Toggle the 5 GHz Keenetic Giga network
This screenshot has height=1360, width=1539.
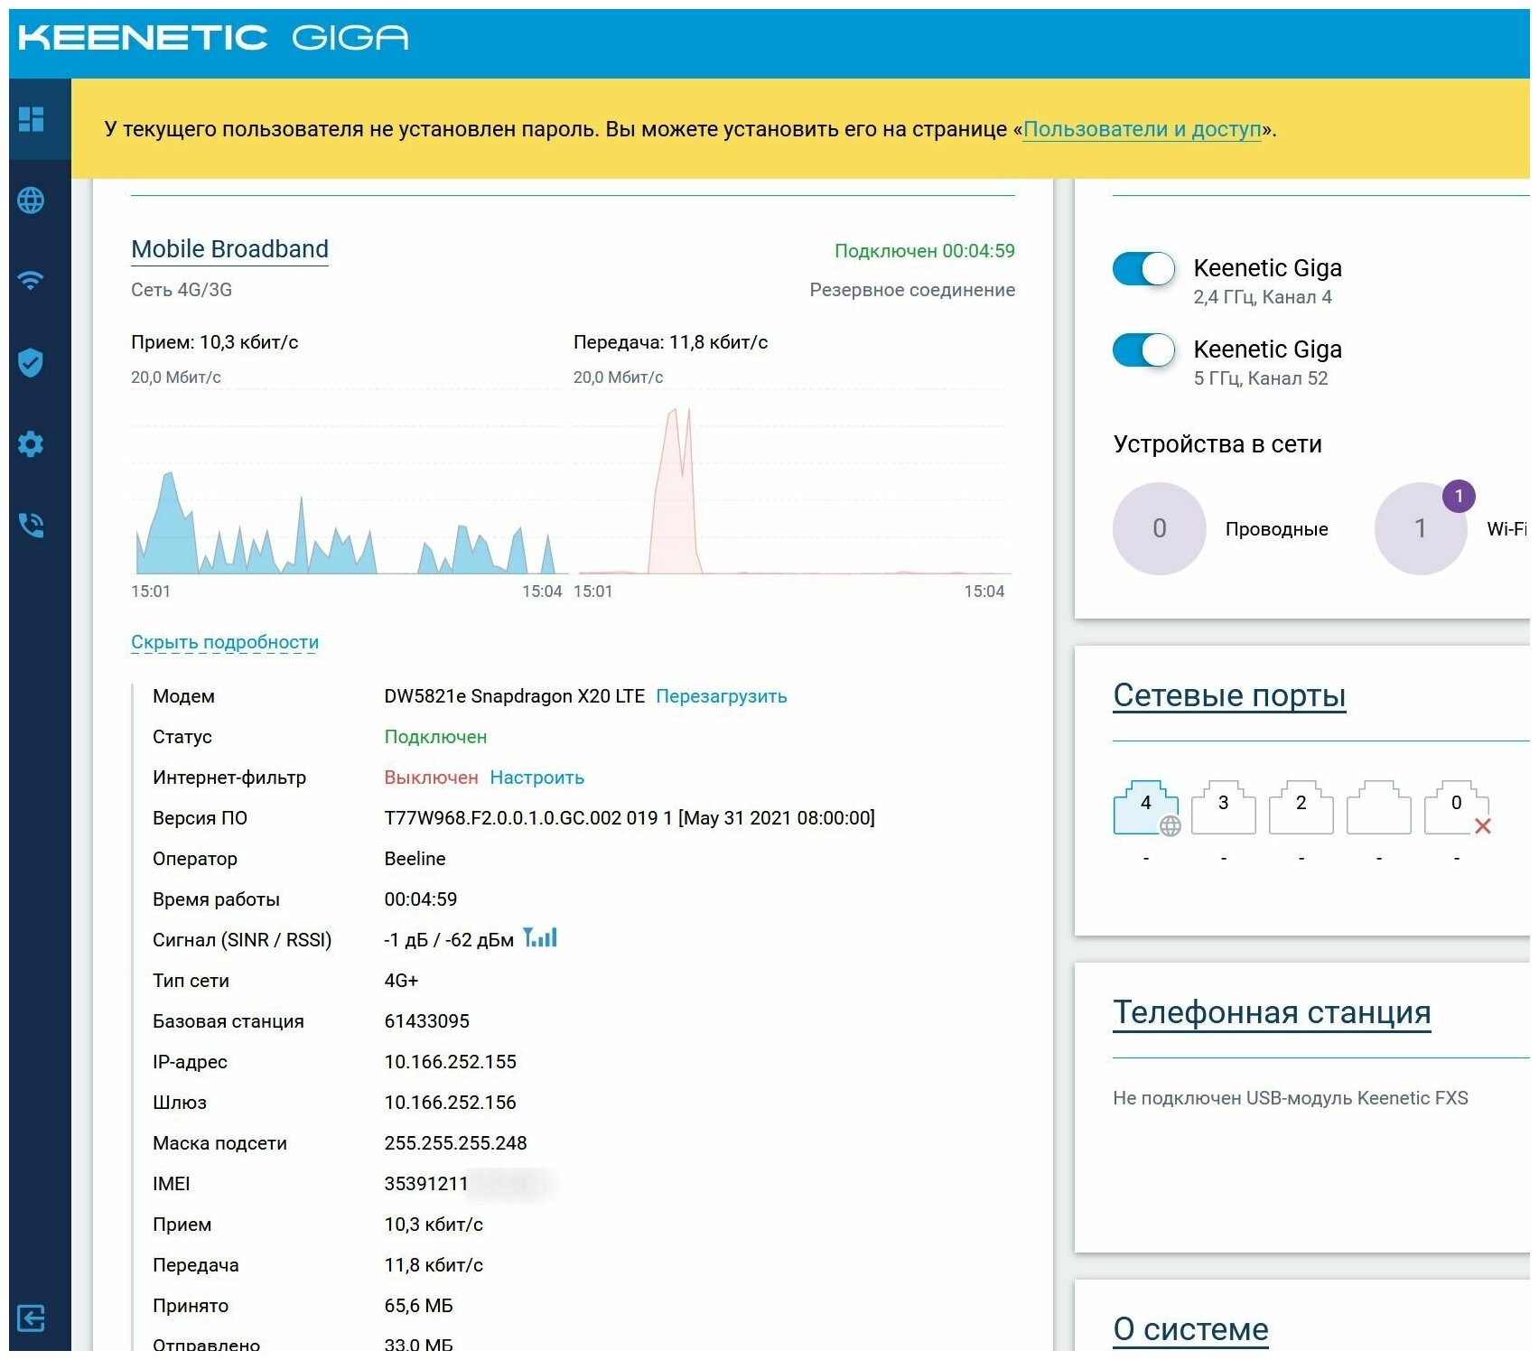[1144, 350]
